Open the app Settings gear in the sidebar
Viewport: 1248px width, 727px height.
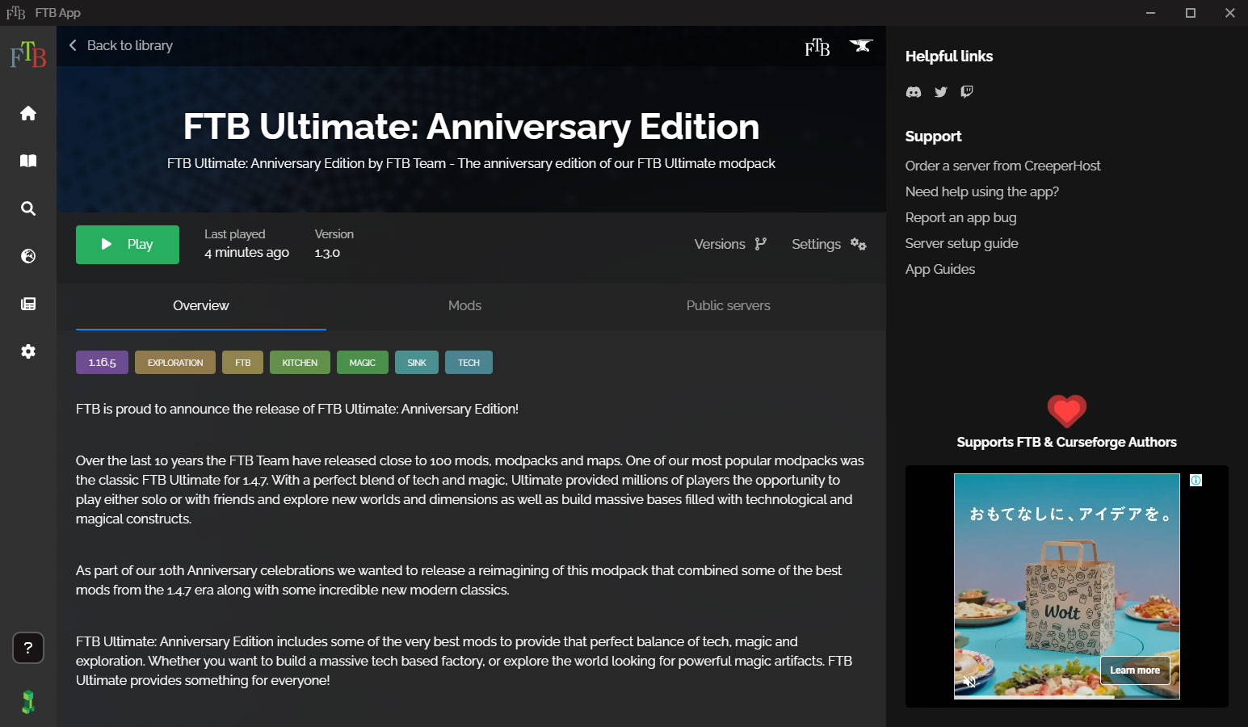point(28,351)
